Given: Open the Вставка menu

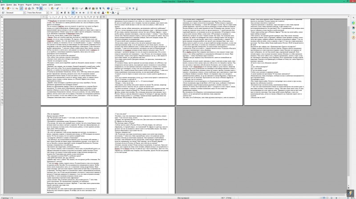Looking at the screenshot, I should [x=21, y=4].
